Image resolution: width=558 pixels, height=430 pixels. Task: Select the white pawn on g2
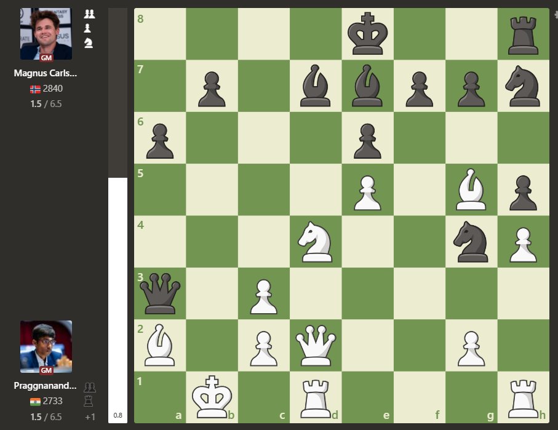471,348
